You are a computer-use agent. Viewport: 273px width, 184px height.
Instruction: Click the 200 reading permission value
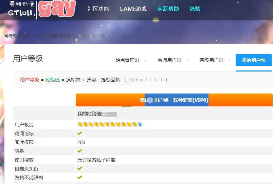[81, 142]
